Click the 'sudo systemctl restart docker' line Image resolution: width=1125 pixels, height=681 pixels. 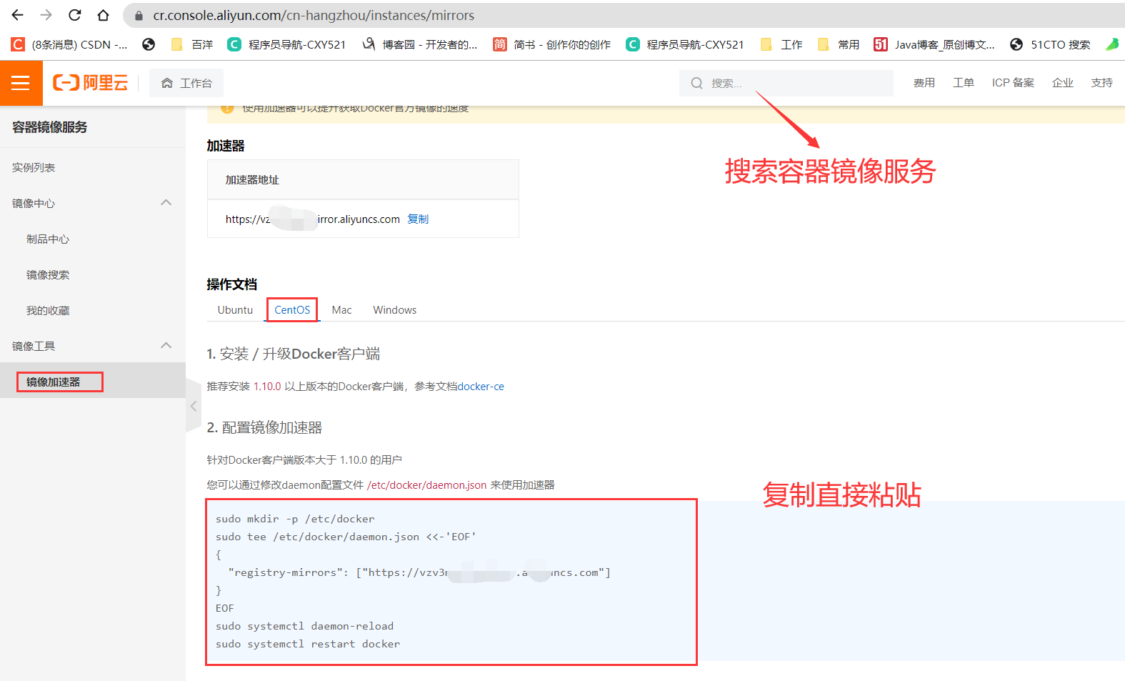(x=308, y=644)
